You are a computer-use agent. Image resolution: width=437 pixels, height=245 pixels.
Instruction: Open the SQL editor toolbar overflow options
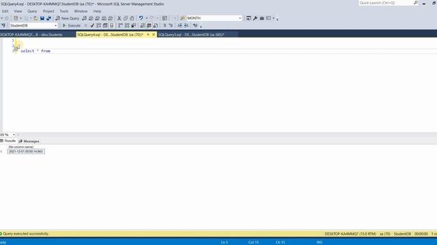pyautogui.click(x=201, y=26)
